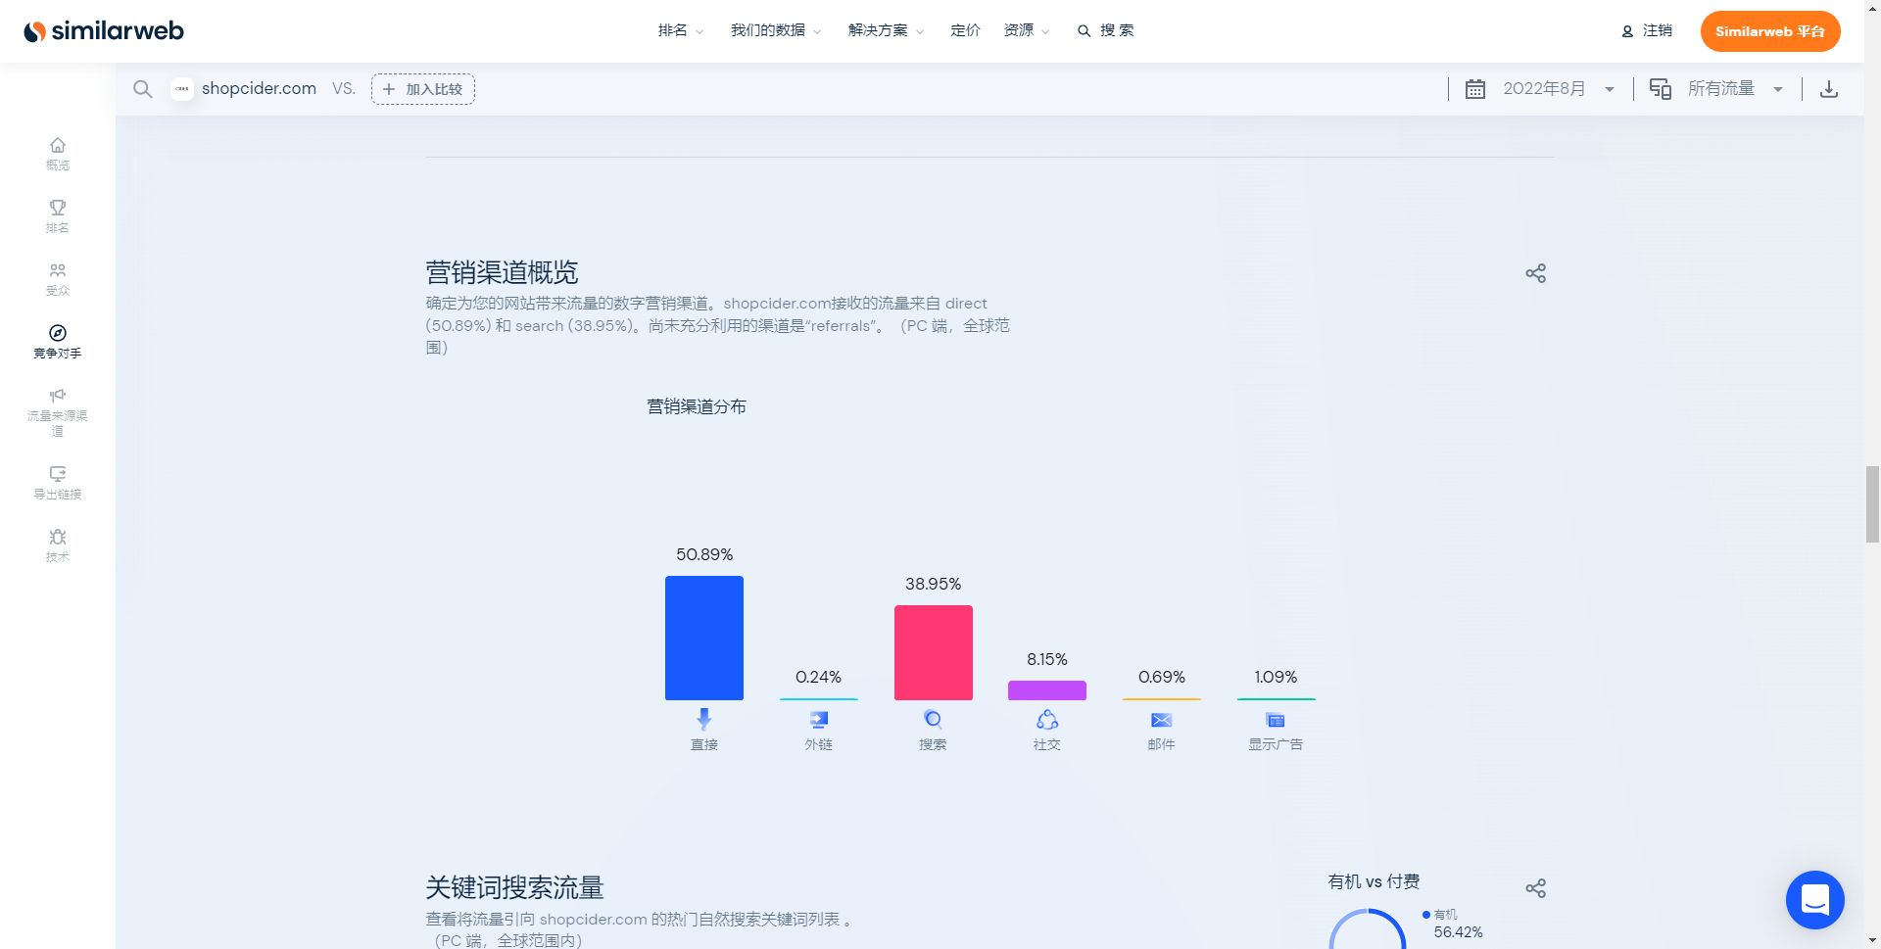Open the chat support bubble
This screenshot has width=1881, height=949.
click(1815, 900)
